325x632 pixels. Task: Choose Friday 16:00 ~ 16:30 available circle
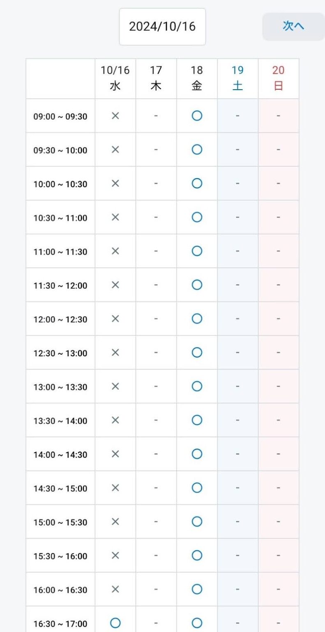pos(197,589)
